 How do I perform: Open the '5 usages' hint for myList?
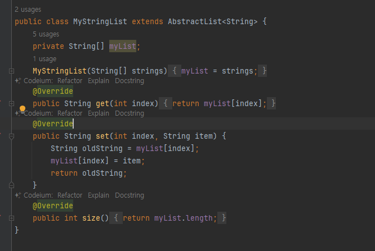(x=46, y=34)
